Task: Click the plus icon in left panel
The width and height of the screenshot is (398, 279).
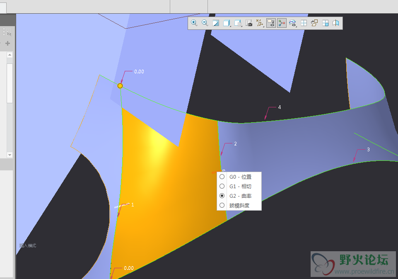Action: pyautogui.click(x=7, y=43)
